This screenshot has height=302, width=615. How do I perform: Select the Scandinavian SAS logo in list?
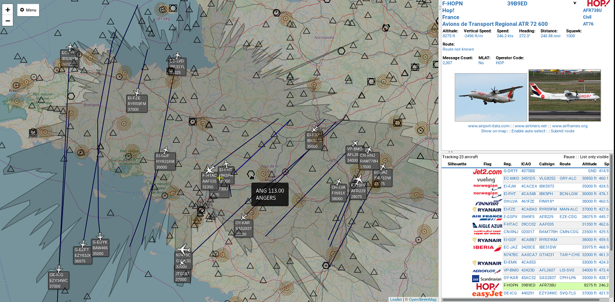click(x=487, y=279)
